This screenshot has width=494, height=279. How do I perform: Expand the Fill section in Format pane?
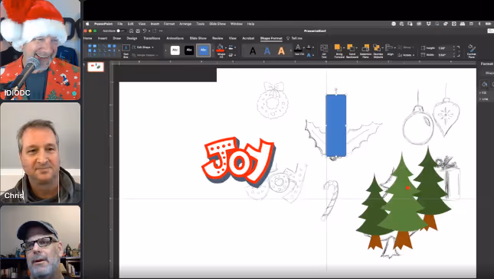483,93
